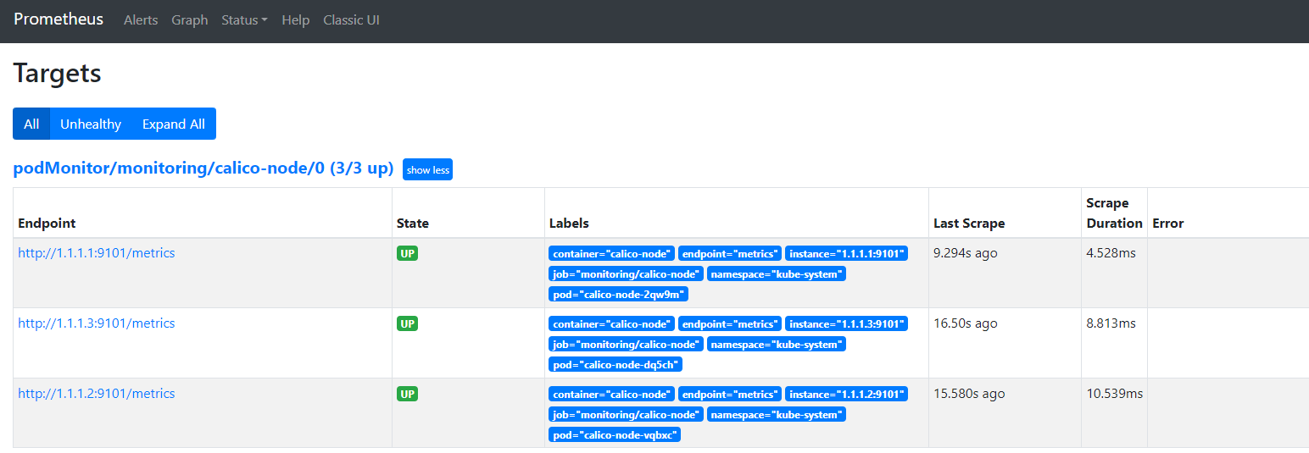Show only Unhealthy targets
The height and width of the screenshot is (453, 1309).
coord(91,124)
